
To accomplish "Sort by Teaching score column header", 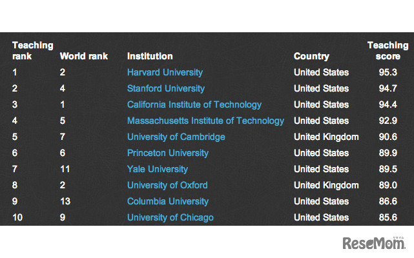I will [x=388, y=50].
